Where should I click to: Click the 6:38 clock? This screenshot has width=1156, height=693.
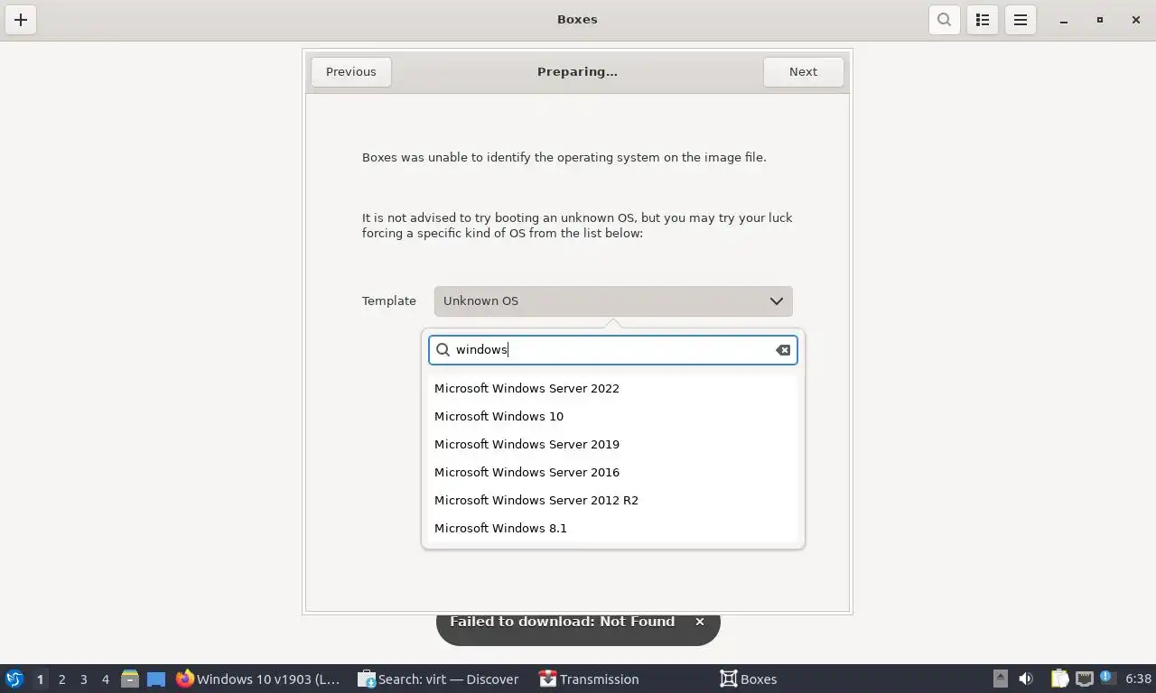coord(1139,679)
